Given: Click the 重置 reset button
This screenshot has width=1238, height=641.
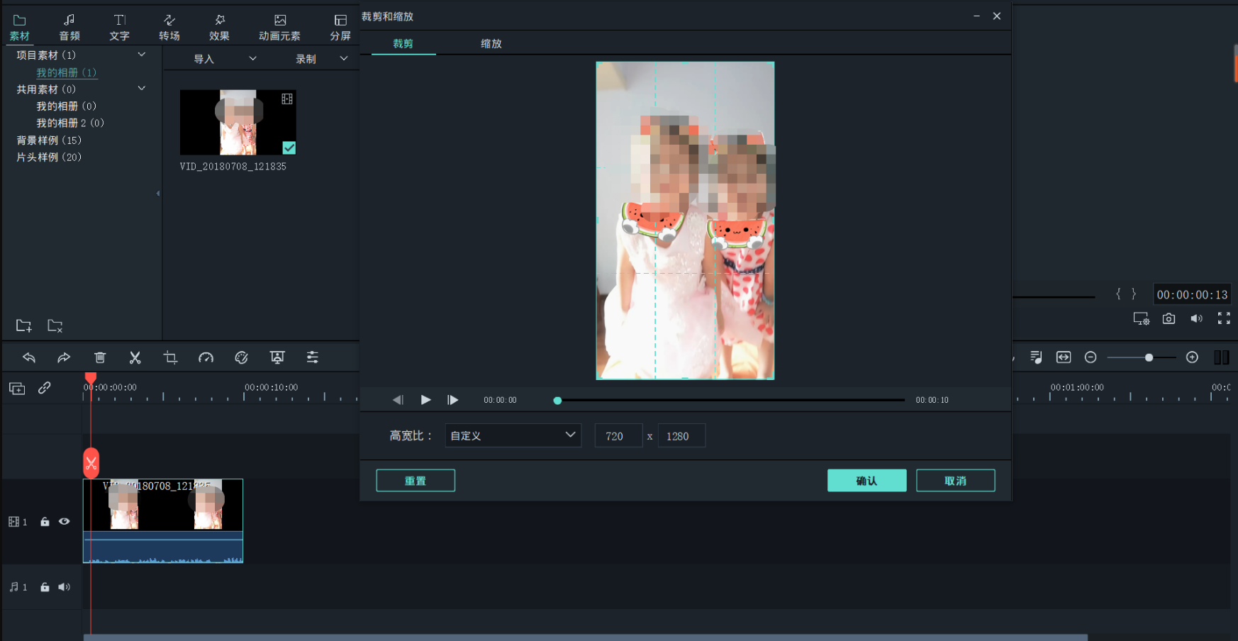Looking at the screenshot, I should tap(416, 480).
